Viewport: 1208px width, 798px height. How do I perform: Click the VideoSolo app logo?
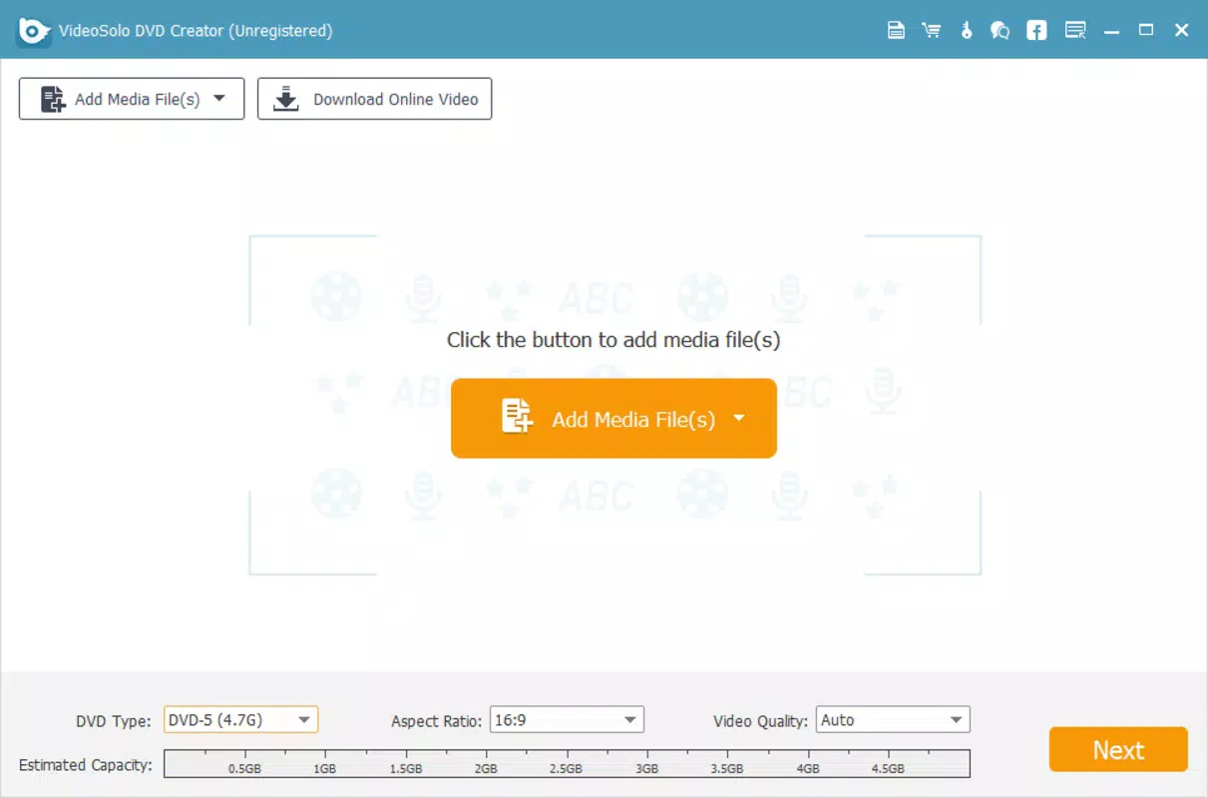[34, 31]
